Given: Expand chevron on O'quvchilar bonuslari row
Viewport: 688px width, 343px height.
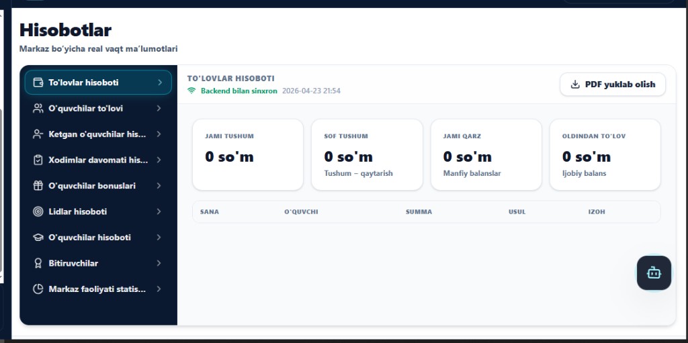Looking at the screenshot, I should [159, 185].
